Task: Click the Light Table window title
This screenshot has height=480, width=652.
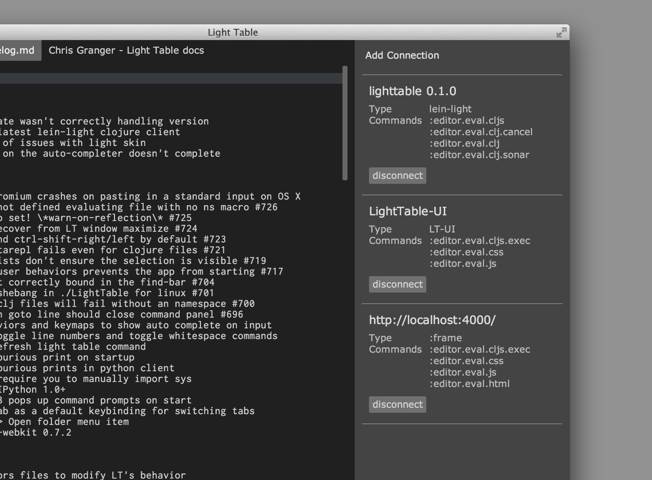Action: 233,33
